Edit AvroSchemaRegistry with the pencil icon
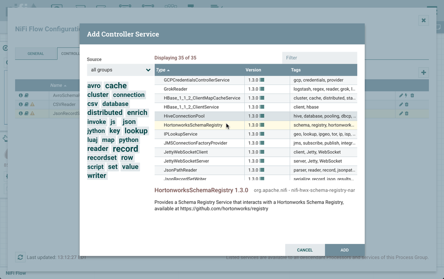 401,95
